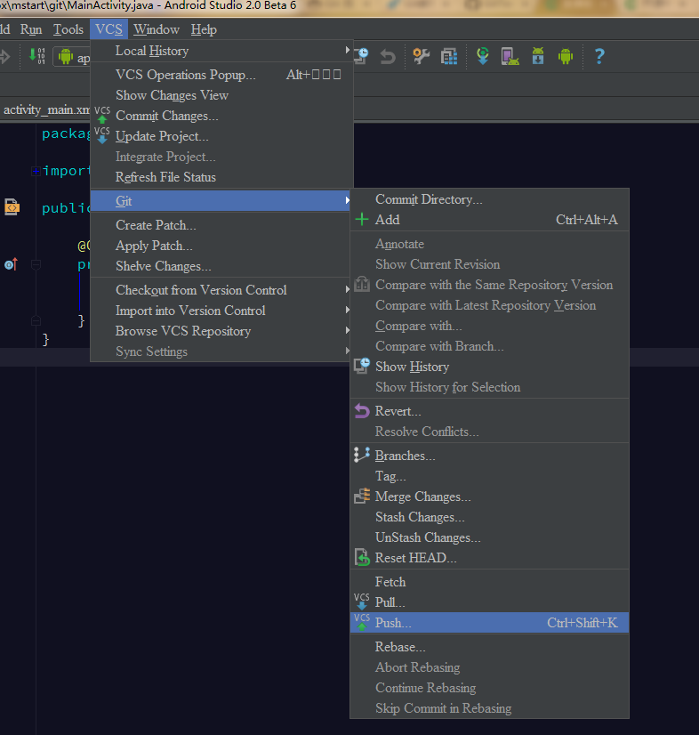
Task: Switch to the activity_main.xml editor tab
Action: click(46, 109)
